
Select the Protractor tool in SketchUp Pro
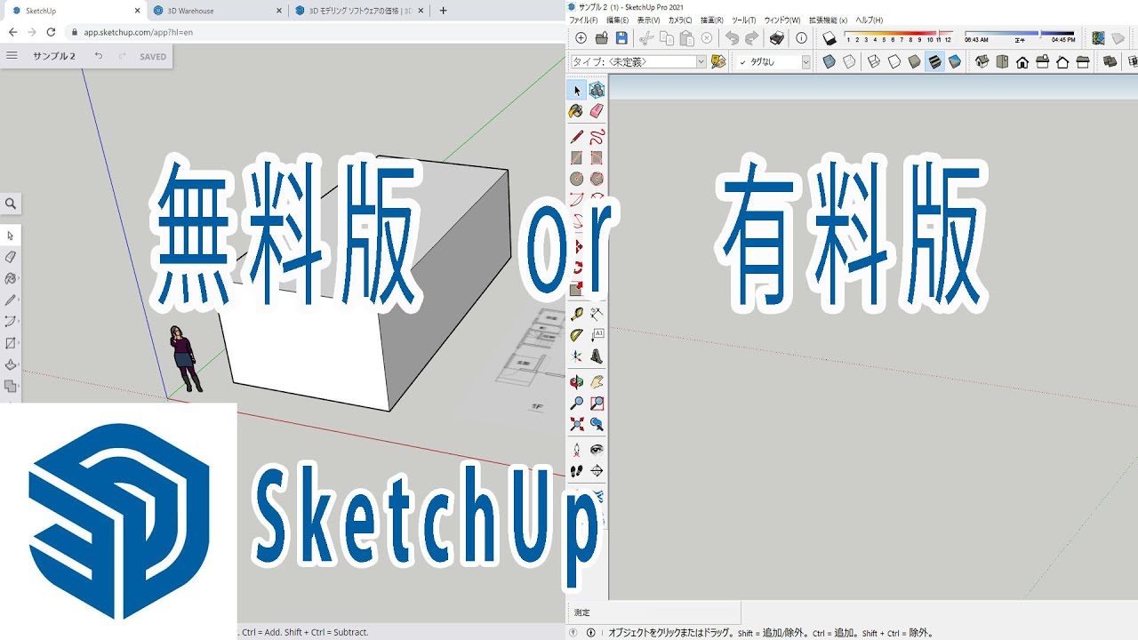click(x=577, y=335)
